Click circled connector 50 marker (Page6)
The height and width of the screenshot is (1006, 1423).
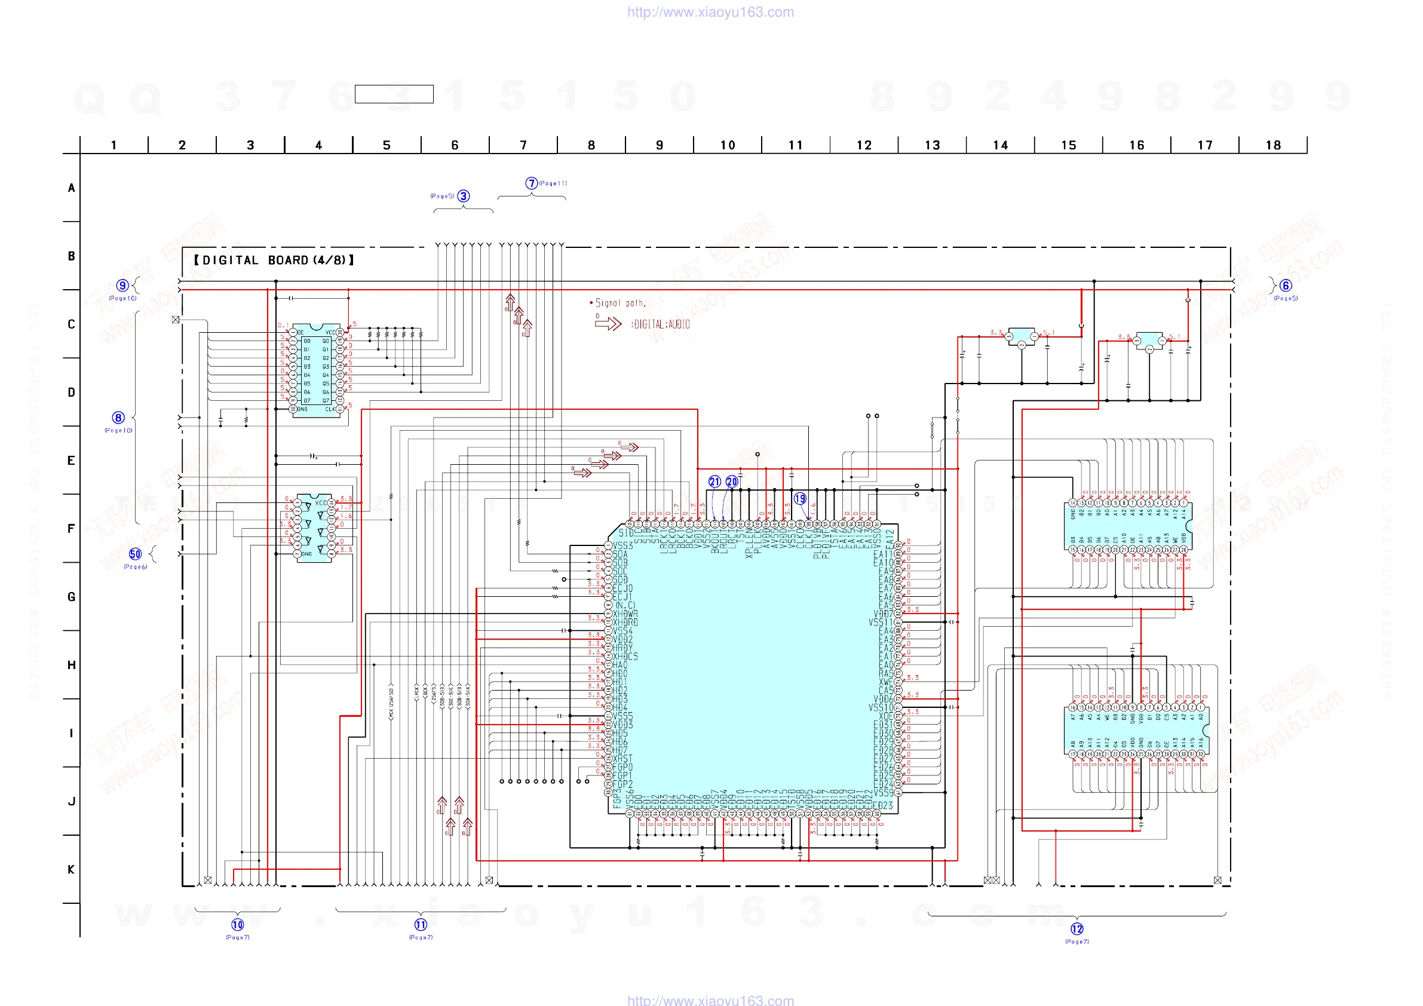point(135,554)
